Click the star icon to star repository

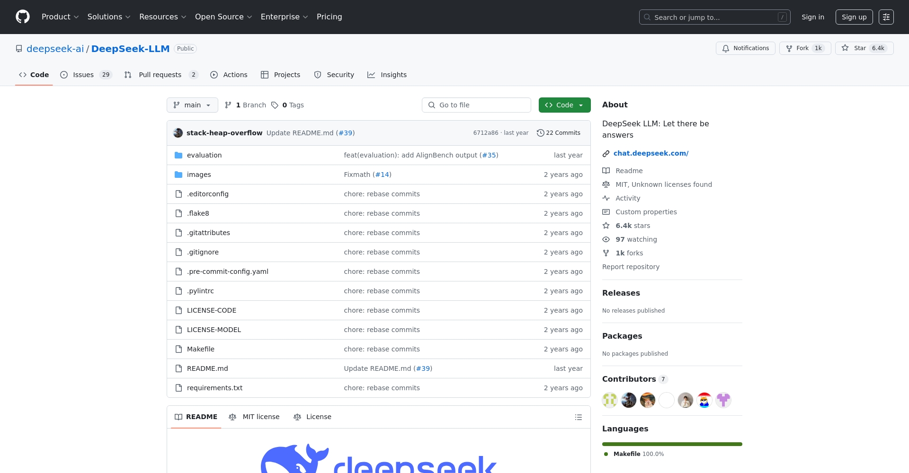point(845,48)
